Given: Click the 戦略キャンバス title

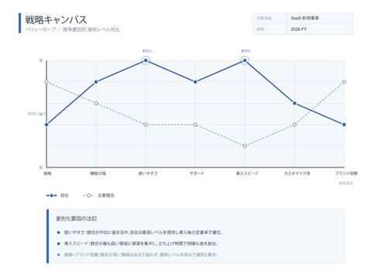Looking at the screenshot, I should [56, 20].
